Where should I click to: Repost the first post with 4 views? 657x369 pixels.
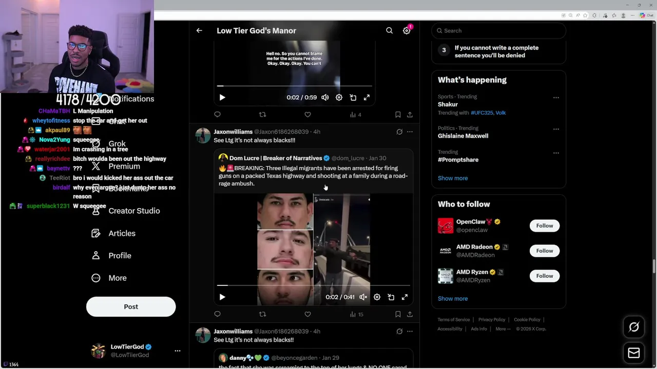[263, 115]
